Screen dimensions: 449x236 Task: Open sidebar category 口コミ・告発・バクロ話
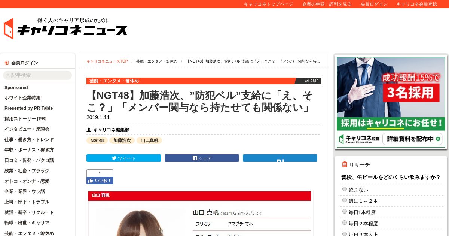pyautogui.click(x=29, y=160)
